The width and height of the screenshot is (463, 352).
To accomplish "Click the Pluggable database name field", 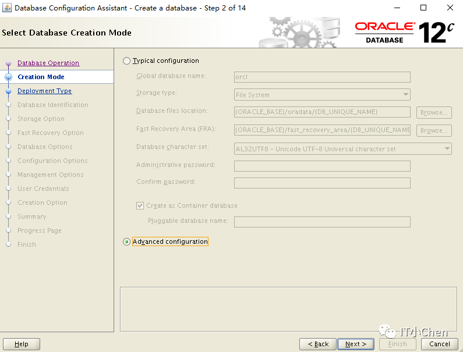I will [322, 222].
